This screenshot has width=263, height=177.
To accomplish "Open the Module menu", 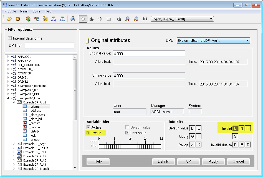I will 10,11.
